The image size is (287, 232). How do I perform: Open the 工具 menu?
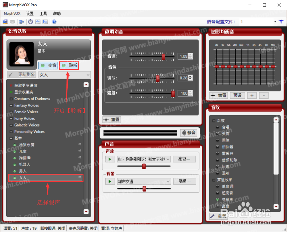click(x=43, y=13)
